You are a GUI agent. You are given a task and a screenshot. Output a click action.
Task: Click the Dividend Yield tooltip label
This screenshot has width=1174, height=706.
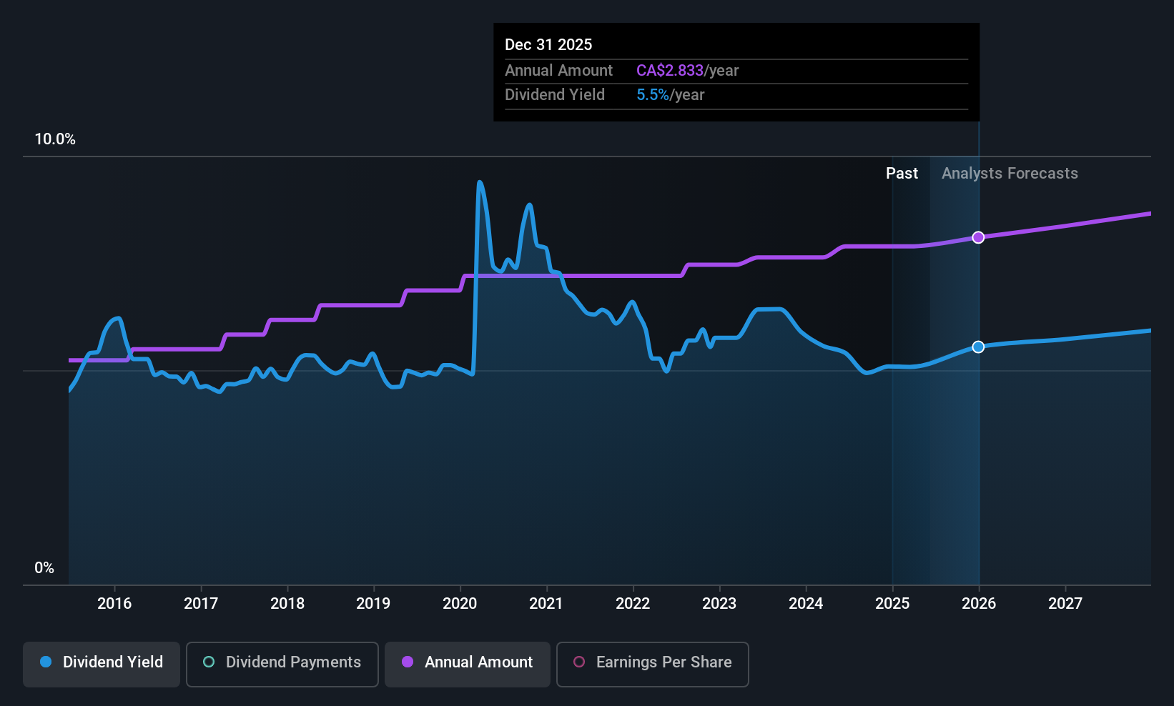(555, 95)
